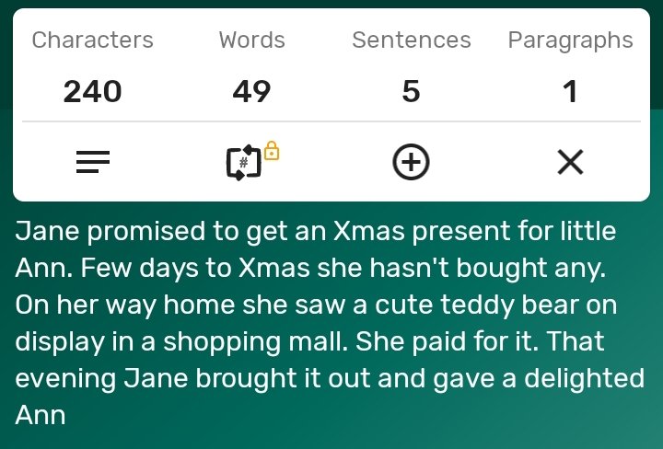Viewport: 663px width, 449px height.
Task: Click the paragraph count value 1
Action: (x=570, y=91)
